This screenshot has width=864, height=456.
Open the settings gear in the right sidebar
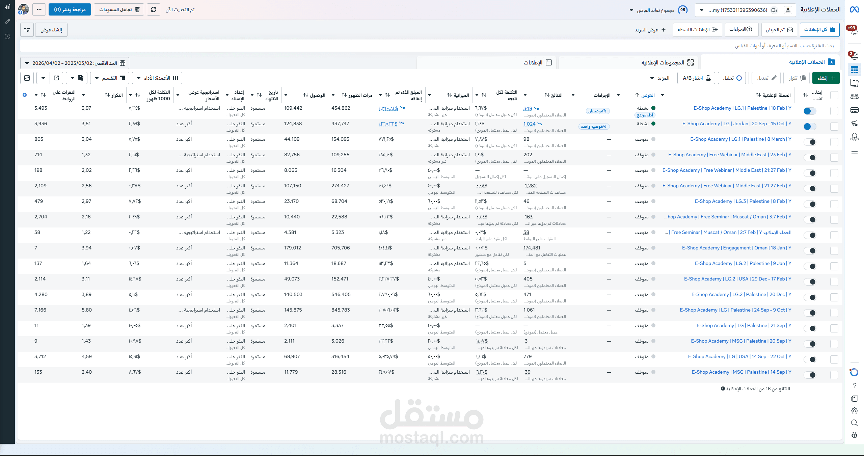click(x=855, y=411)
